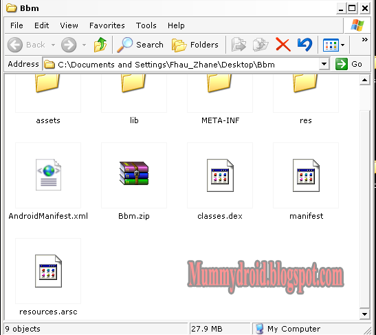
Task: Open the Search pane
Action: pyautogui.click(x=140, y=45)
